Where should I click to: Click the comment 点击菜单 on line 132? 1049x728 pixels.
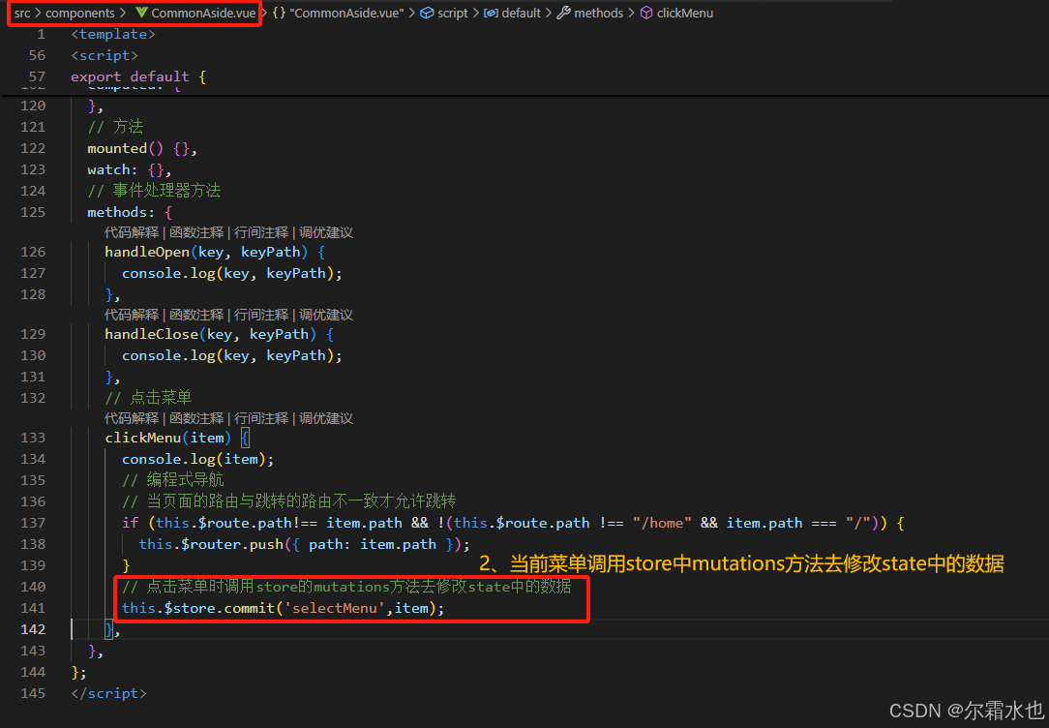[x=161, y=398]
